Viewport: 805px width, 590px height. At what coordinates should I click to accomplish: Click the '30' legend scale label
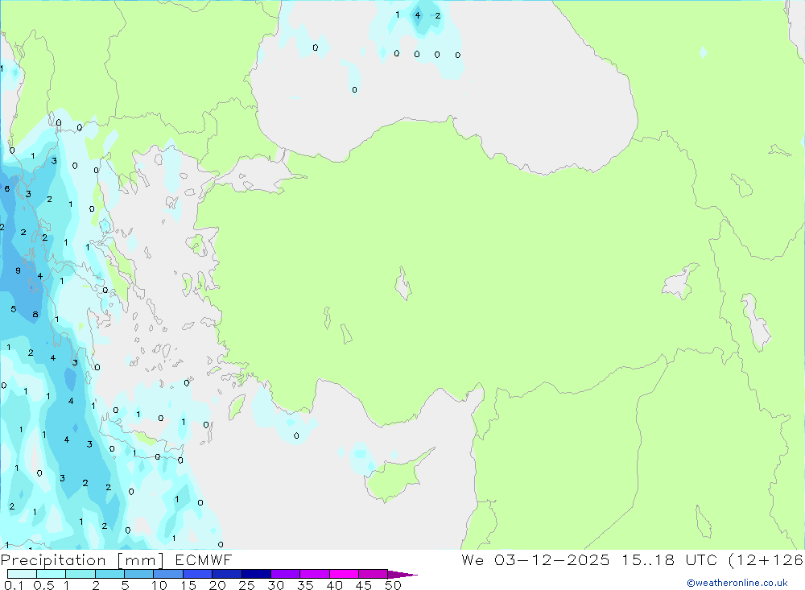coord(275,585)
